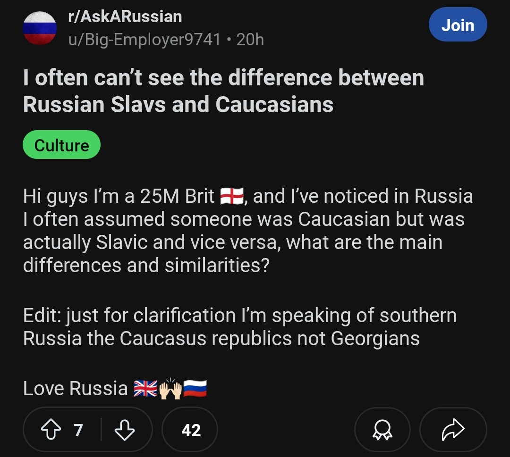Open the 42 comments section

pos(190,430)
